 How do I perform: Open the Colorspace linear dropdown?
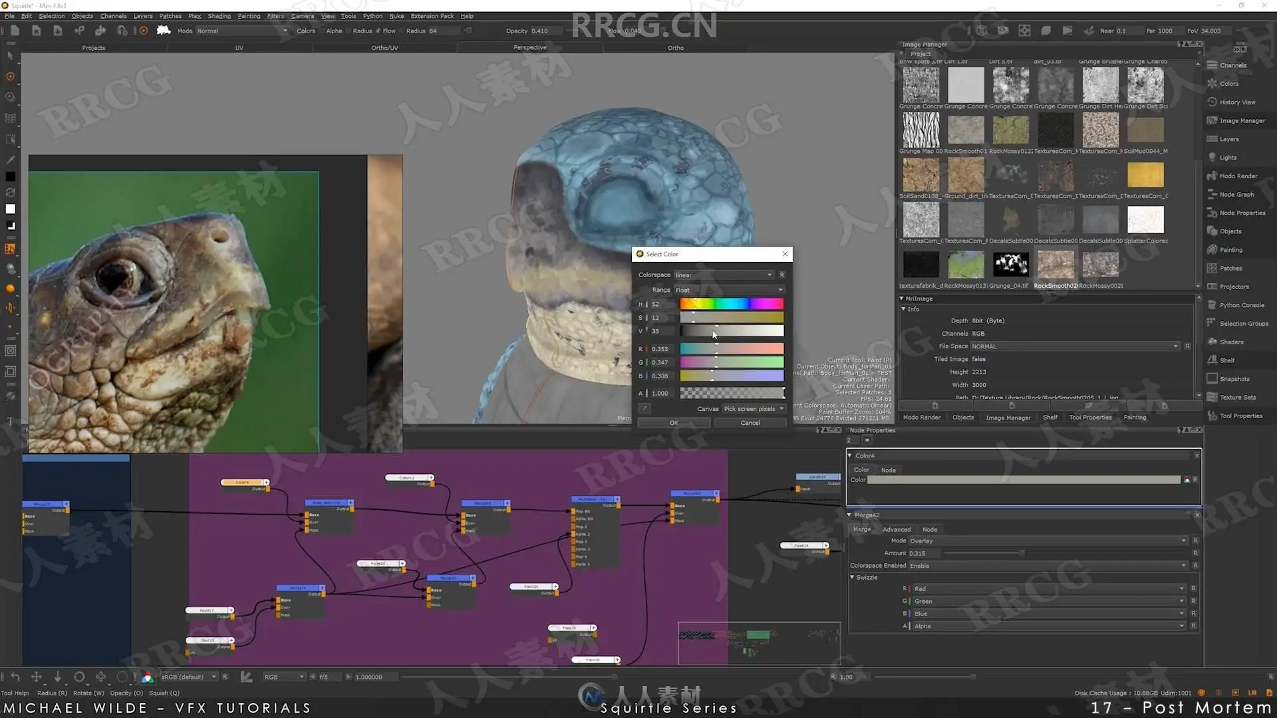coord(724,275)
